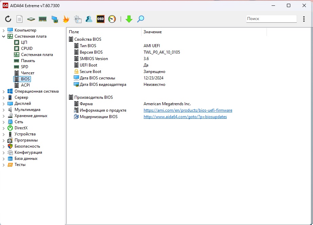Expand the DirectX tree node
The width and height of the screenshot is (313, 225).
[x=4, y=128]
